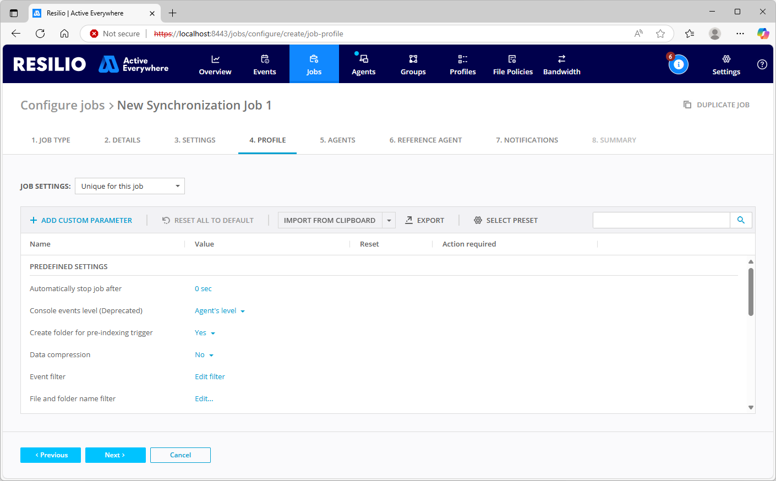The height and width of the screenshot is (481, 776).
Task: Expand the Job Settings dropdown
Action: (x=130, y=186)
